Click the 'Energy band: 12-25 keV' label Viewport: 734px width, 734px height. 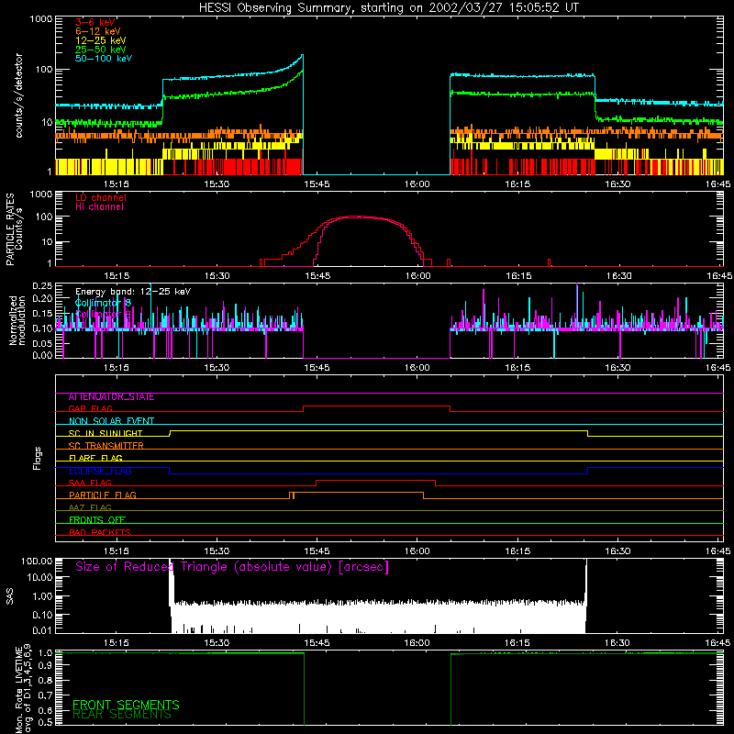133,292
